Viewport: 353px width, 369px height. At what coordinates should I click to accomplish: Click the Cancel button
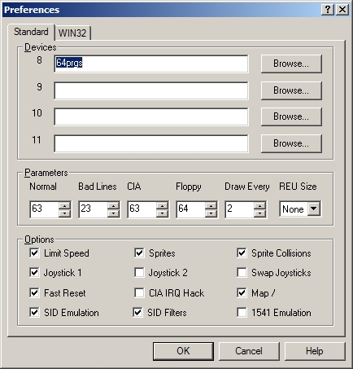(x=249, y=351)
